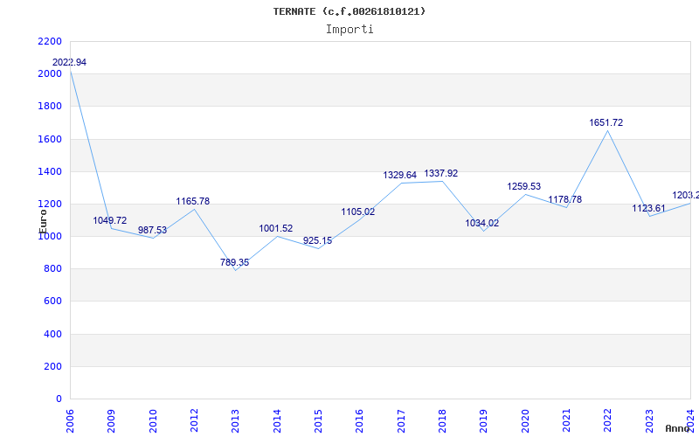Select data label 1105.02
This screenshot has width=699, height=437.
[x=358, y=212]
